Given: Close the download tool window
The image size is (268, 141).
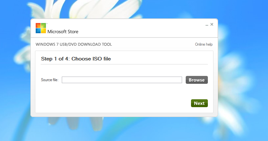Looking at the screenshot, I should [x=212, y=24].
